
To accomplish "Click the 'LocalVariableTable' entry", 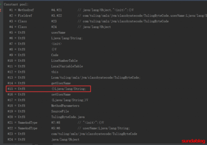I will (x=67, y=66).
